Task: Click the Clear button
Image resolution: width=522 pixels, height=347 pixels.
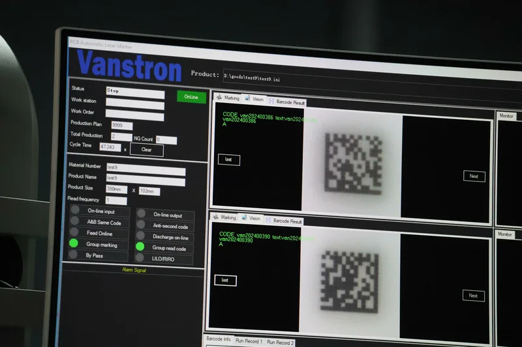Action: coord(146,150)
